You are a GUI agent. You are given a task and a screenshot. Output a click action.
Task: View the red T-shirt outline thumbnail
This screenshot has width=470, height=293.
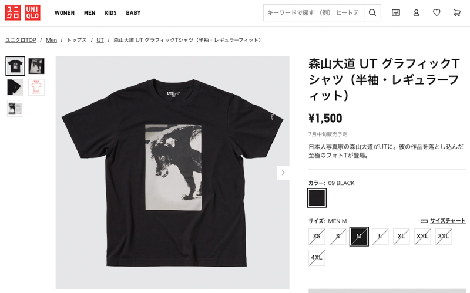click(x=36, y=87)
